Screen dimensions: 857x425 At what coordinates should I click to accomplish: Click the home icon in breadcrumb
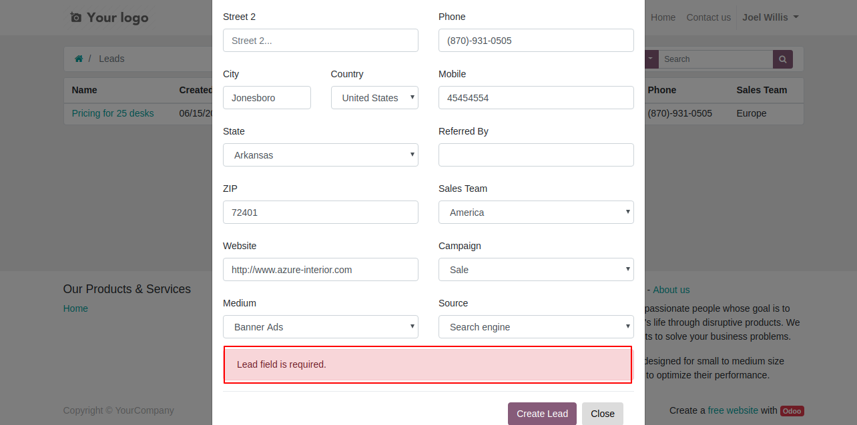tap(79, 59)
